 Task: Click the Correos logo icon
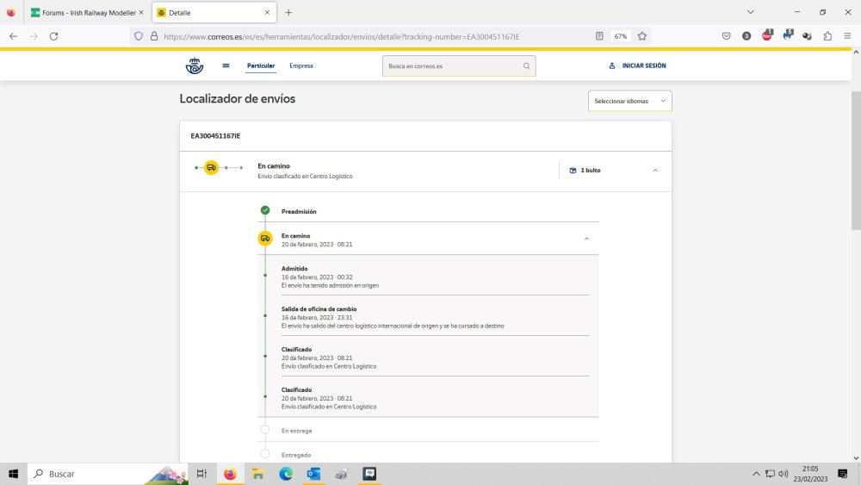(195, 65)
